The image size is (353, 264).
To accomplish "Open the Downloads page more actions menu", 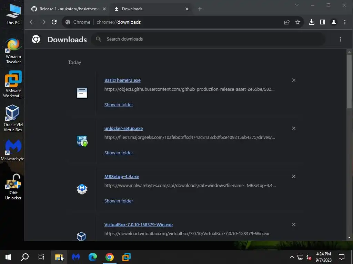I will coord(340,39).
